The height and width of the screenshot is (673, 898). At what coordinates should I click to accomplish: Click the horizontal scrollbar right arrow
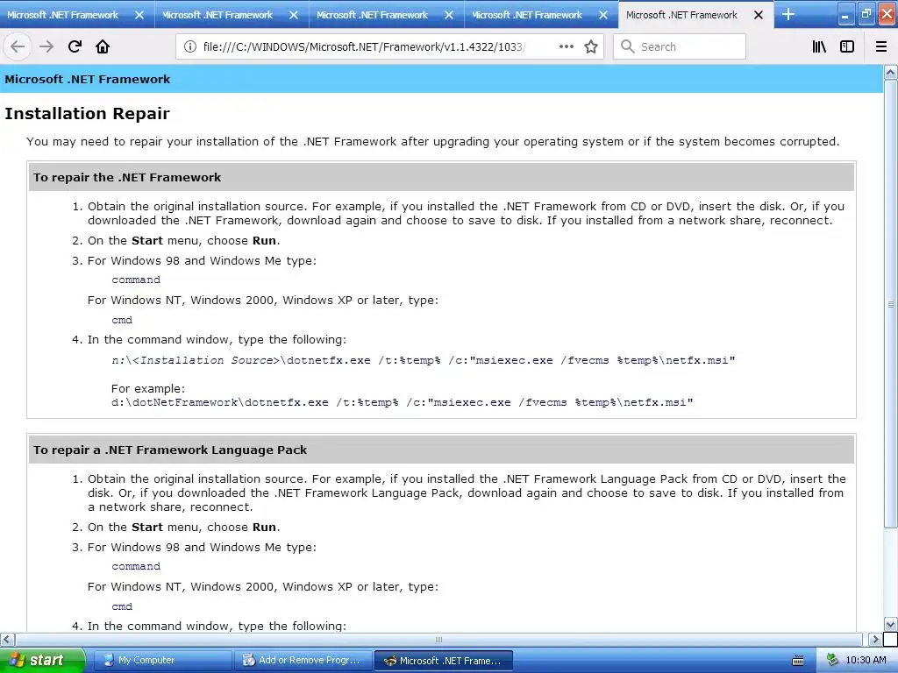(x=875, y=639)
